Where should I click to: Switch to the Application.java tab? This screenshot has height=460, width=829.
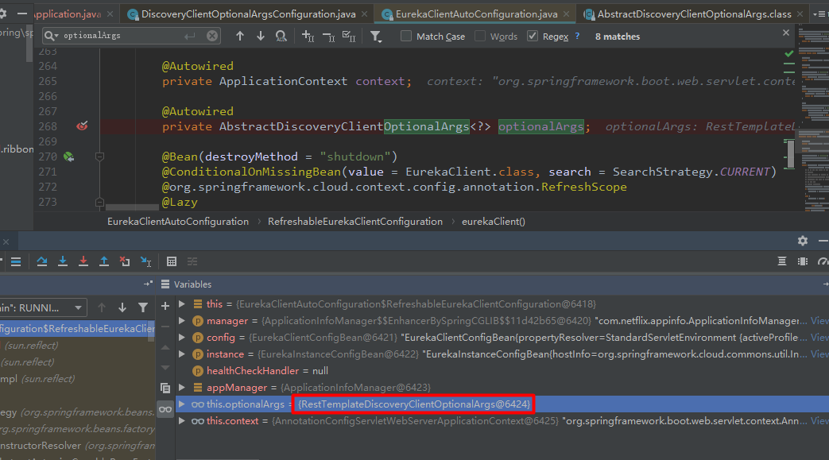(x=67, y=14)
